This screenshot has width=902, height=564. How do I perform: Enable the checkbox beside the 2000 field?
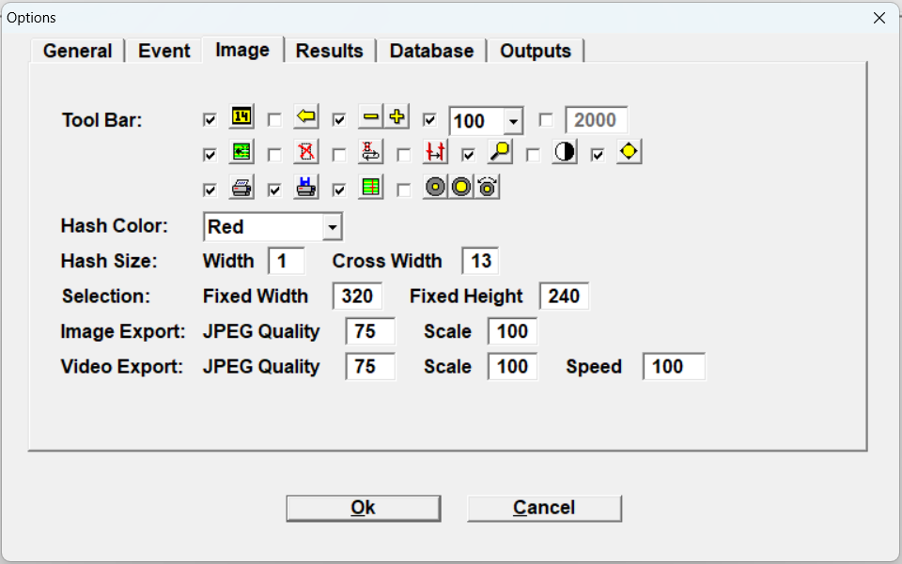(546, 120)
